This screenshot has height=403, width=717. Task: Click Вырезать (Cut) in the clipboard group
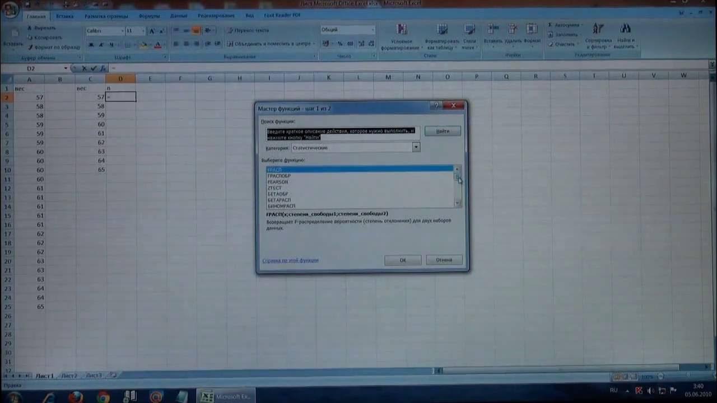(x=41, y=28)
